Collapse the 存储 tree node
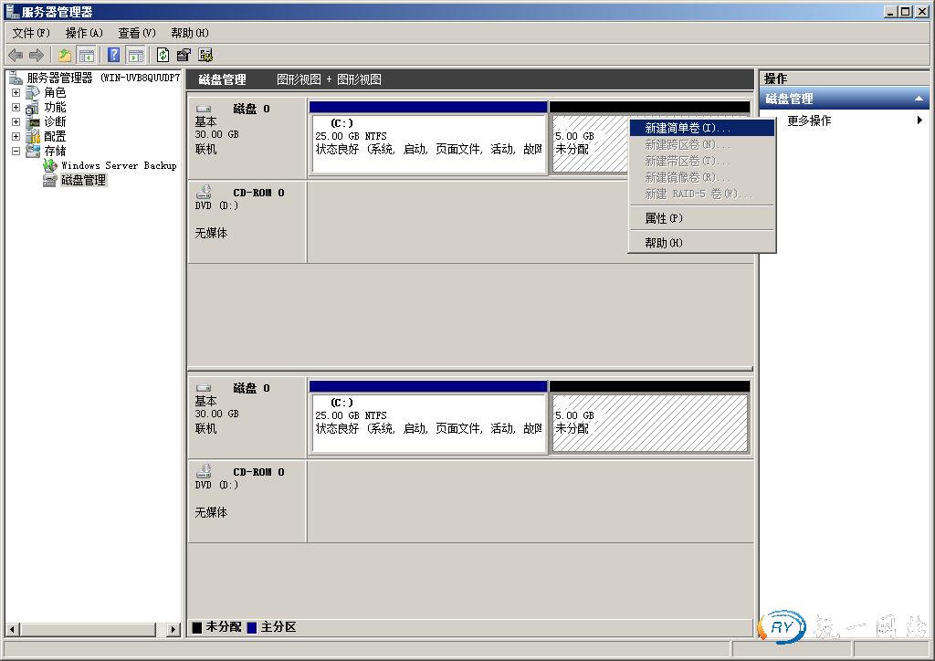The image size is (935, 661). click(16, 151)
